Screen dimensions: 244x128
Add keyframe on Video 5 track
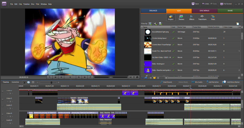click(10, 101)
